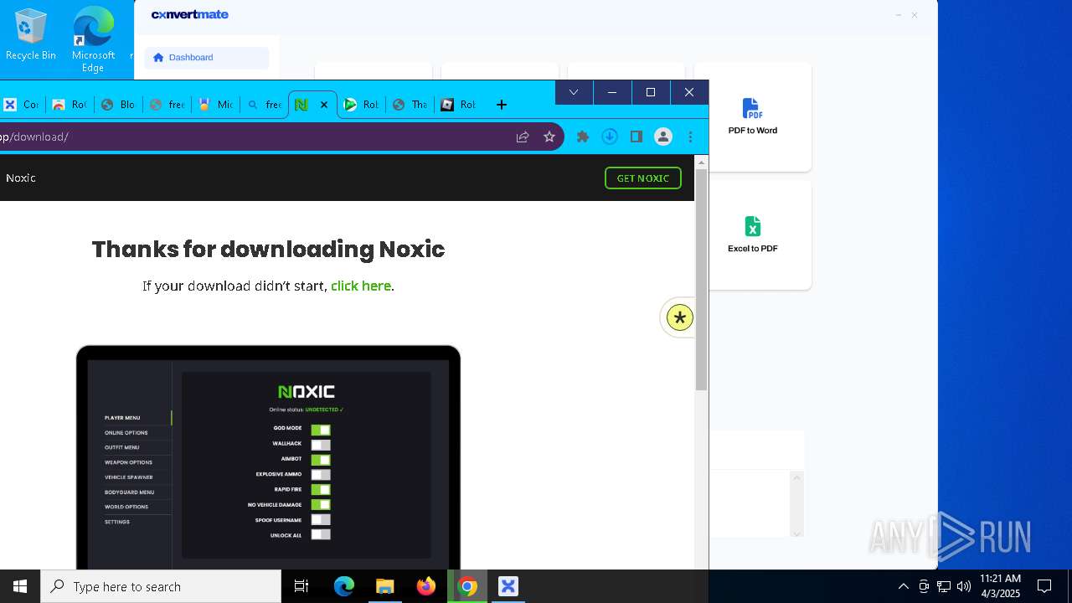1072x603 pixels.
Task: Open a new browser tab
Action: (x=502, y=105)
